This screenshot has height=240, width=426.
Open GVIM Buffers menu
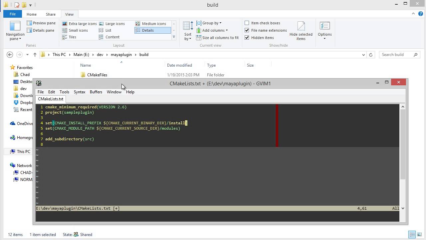pyautogui.click(x=96, y=92)
